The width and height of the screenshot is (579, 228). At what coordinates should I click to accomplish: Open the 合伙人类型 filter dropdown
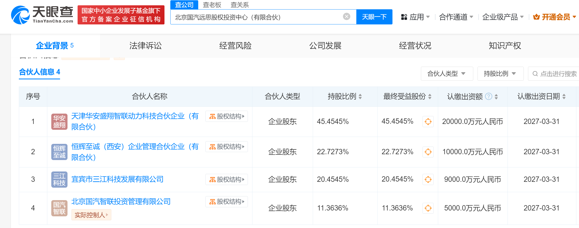pyautogui.click(x=447, y=74)
